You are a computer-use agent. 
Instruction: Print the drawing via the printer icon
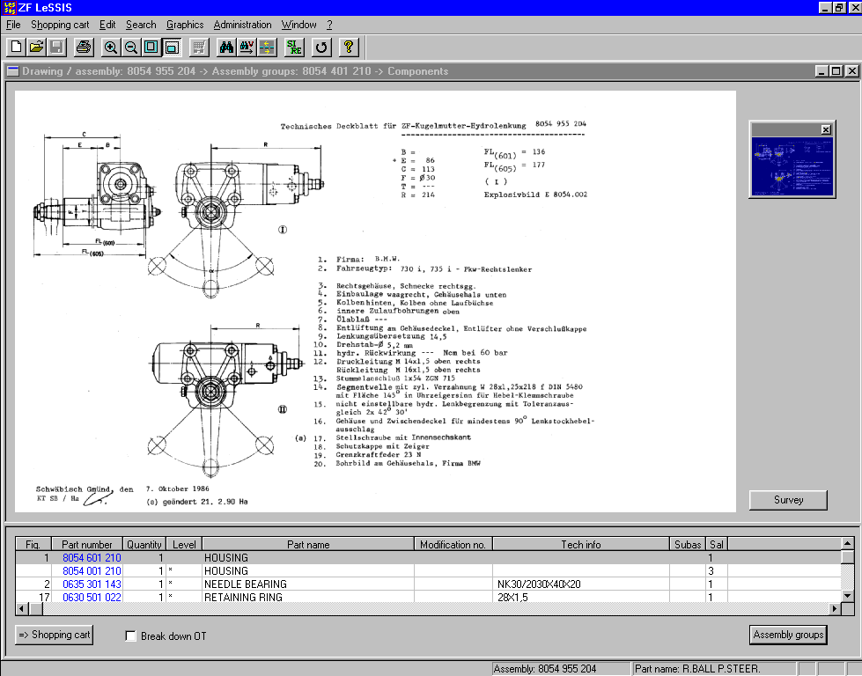[84, 48]
